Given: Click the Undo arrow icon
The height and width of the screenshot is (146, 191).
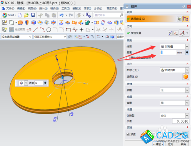Looking at the screenshot, I should [62, 15].
